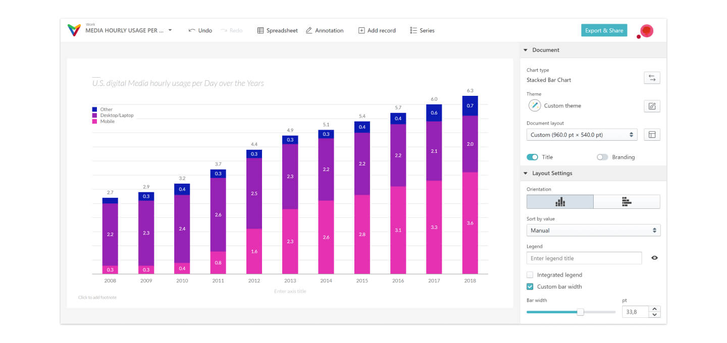The height and width of the screenshot is (343, 727).
Task: Open the Spreadsheet view
Action: click(277, 31)
